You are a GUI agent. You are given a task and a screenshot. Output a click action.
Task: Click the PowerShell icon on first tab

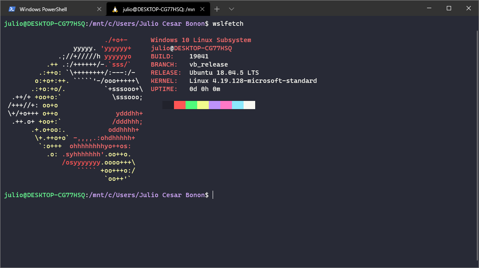[x=12, y=9]
